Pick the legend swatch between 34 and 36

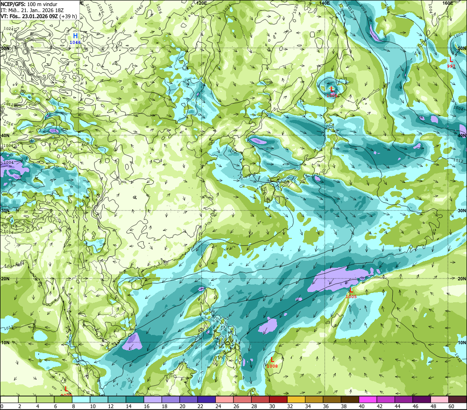coord(314,399)
